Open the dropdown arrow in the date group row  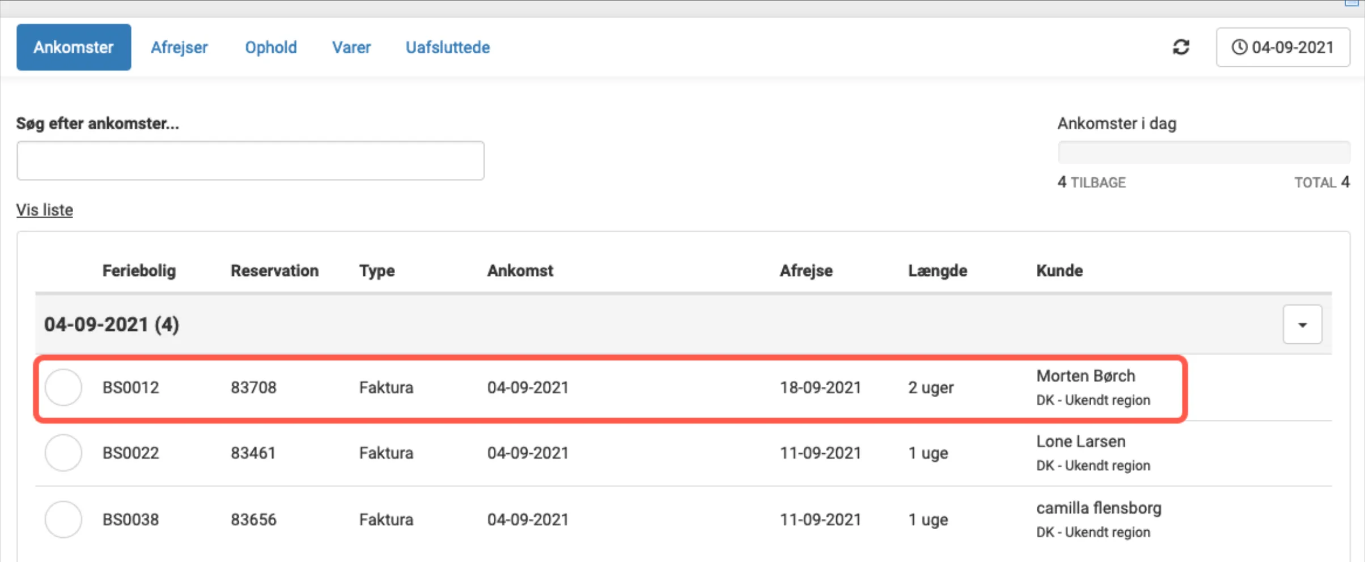[x=1302, y=325]
